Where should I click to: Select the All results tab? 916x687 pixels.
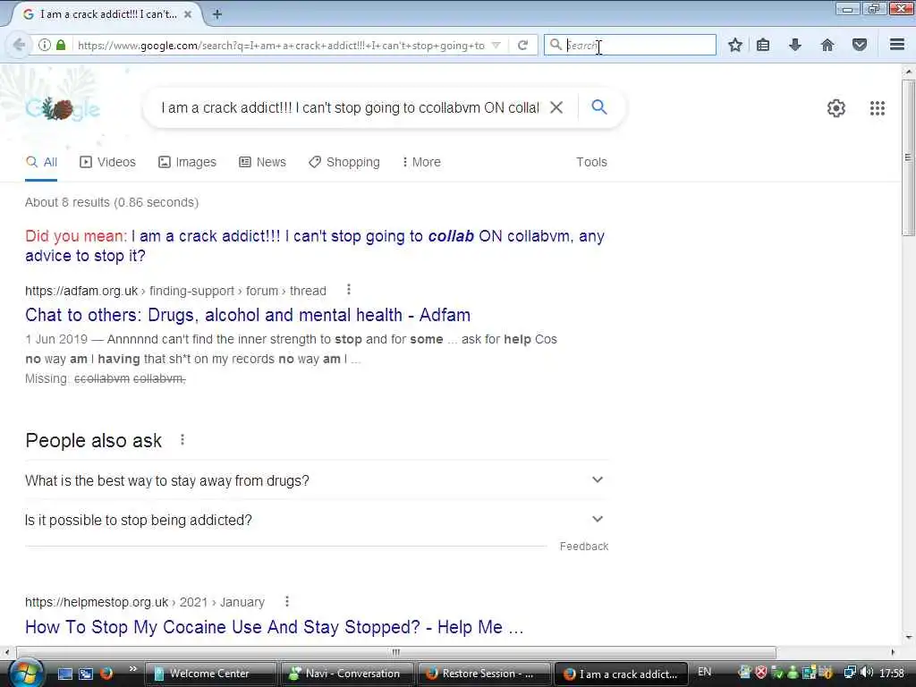41,163
